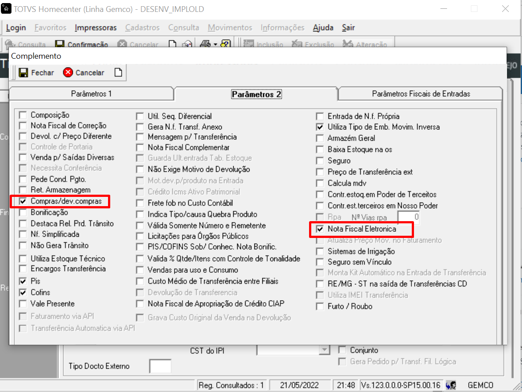
Task: Click the Cancelar button label
Action: [90, 73]
